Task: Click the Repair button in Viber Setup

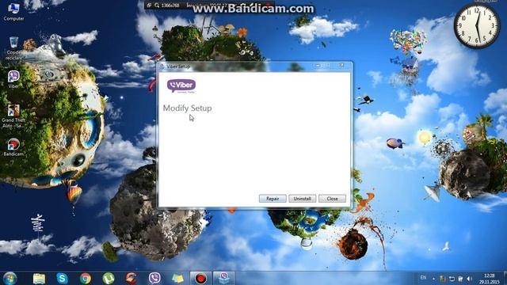Action: click(x=273, y=199)
